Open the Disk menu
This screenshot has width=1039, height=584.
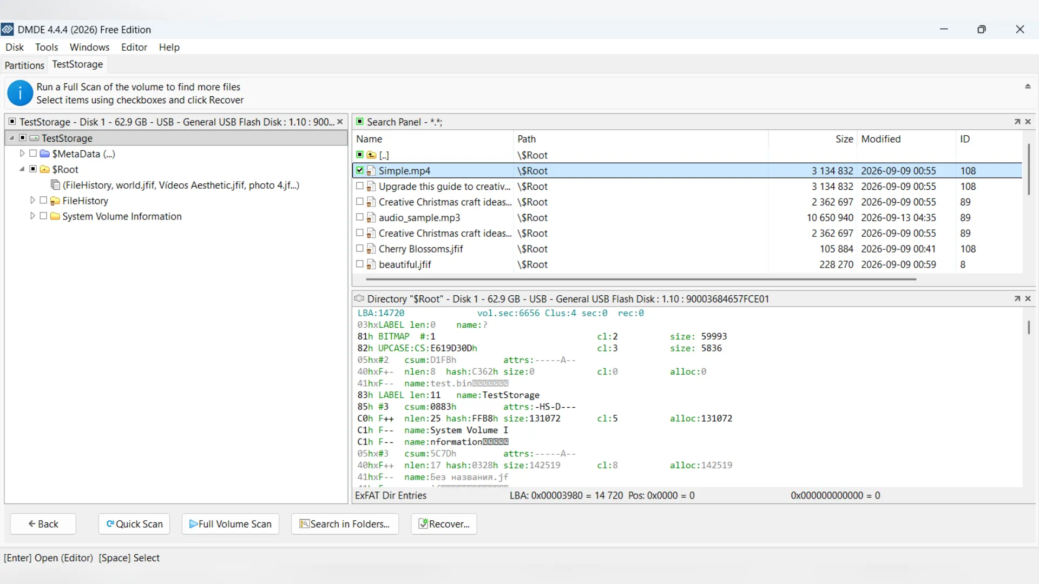point(15,47)
